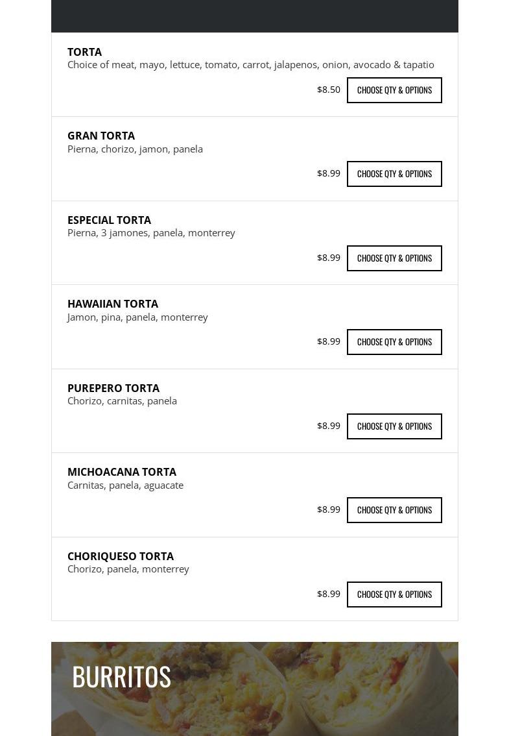Click the TORTA item title
Image resolution: width=509 pixels, height=736 pixels.
tap(84, 52)
